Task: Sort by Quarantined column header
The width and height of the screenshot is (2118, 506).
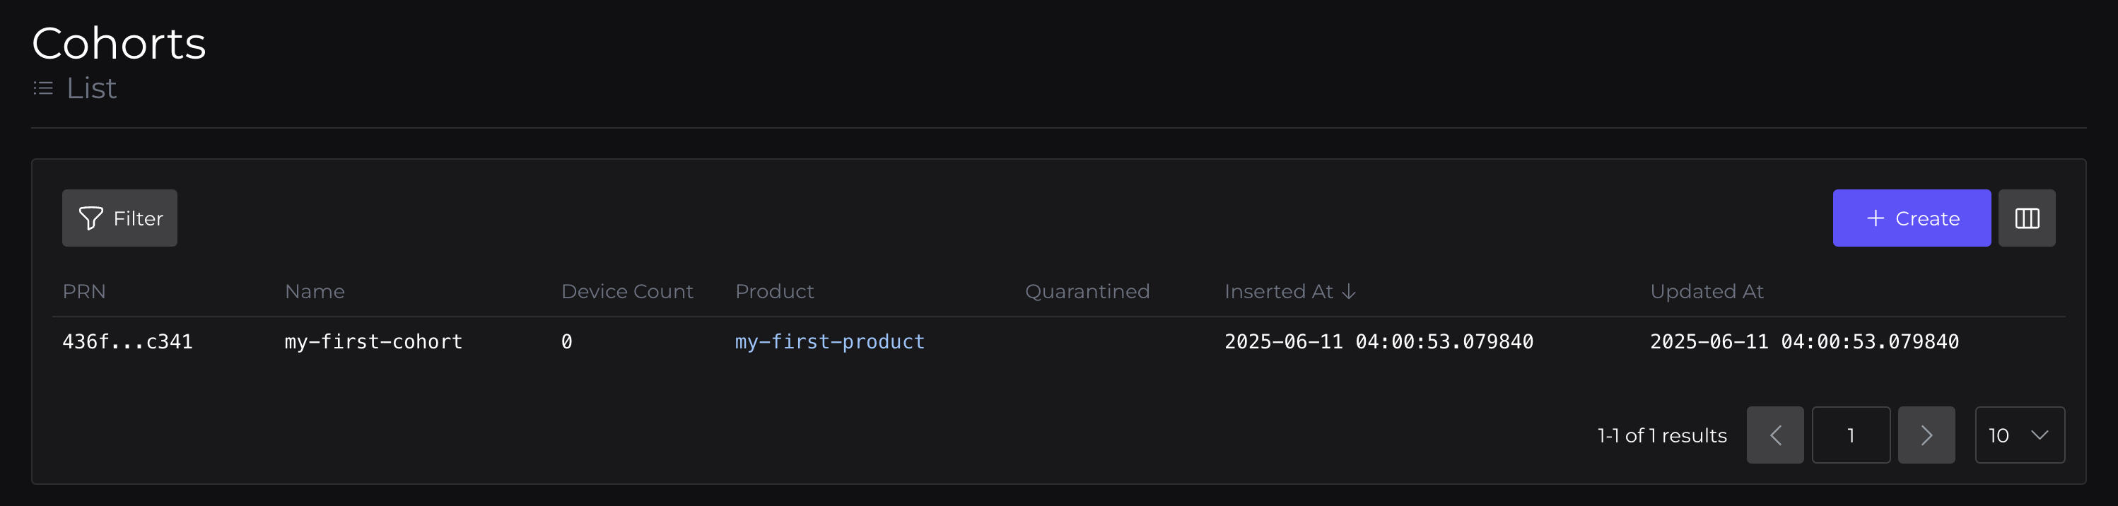Action: [1086, 292]
